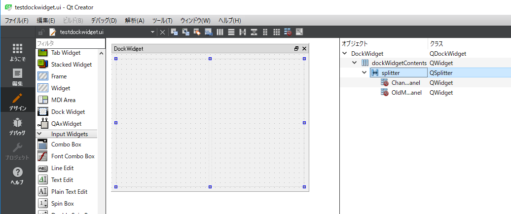Open the ツール(T) menu
Viewport: 511px width, 214px height.
click(162, 20)
